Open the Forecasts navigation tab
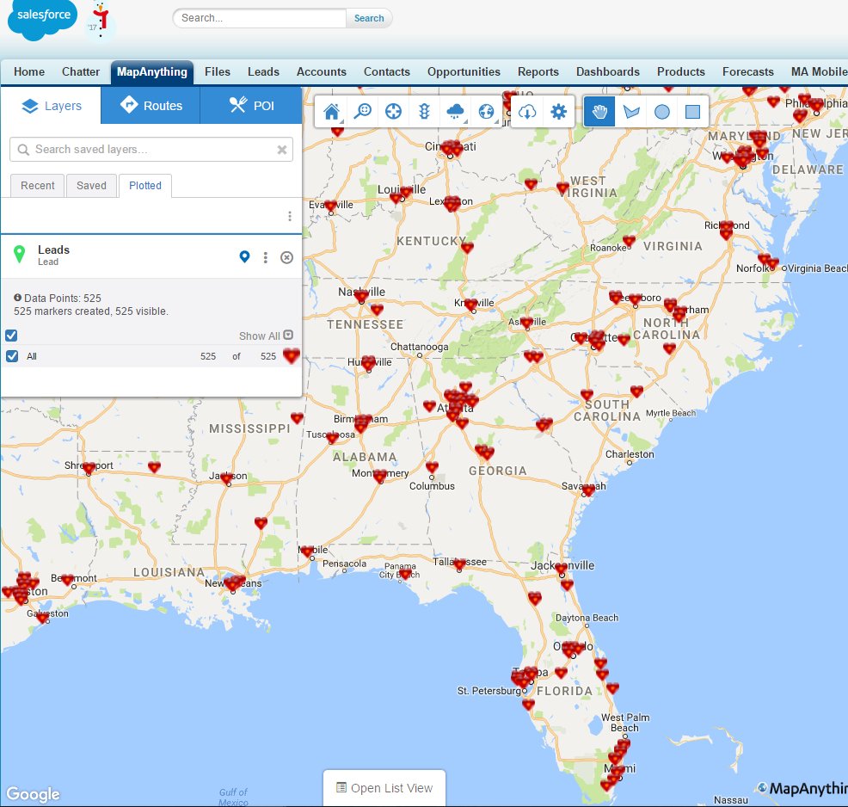This screenshot has height=807, width=848. [x=748, y=72]
